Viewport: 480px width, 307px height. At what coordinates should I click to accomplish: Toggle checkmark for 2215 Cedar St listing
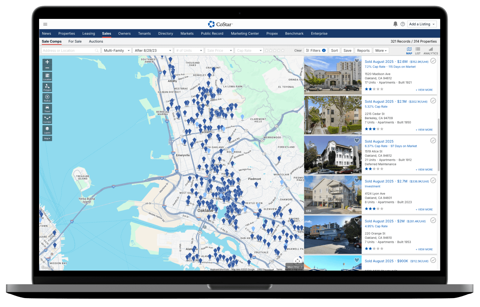(x=433, y=101)
